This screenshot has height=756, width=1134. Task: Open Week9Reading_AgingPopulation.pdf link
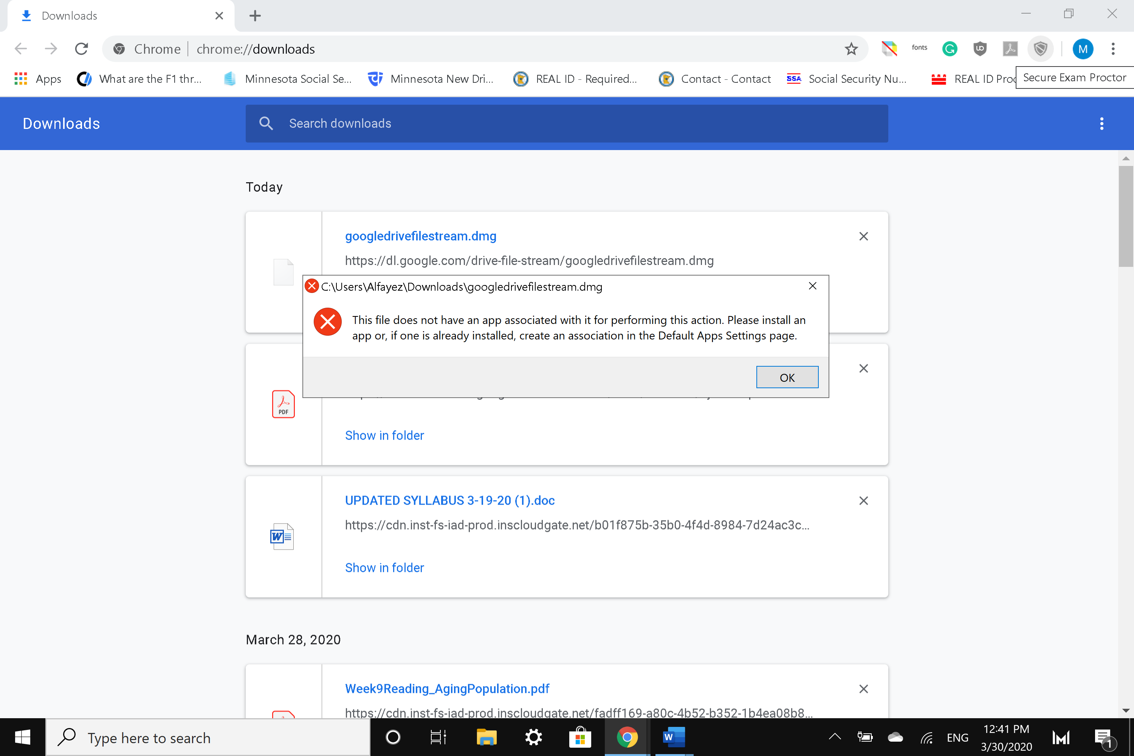pyautogui.click(x=447, y=688)
